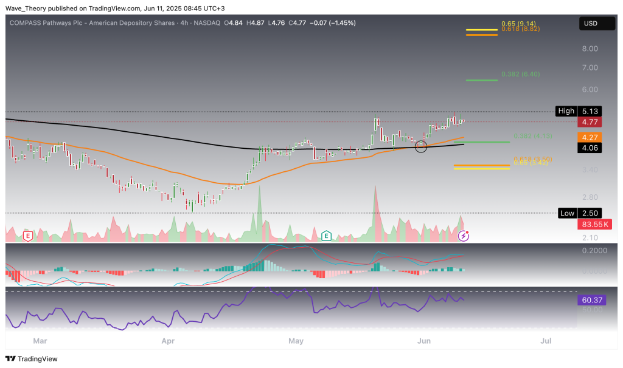This screenshot has width=623, height=368.
Task: Click the 6.00 price axis label
Action: point(590,90)
